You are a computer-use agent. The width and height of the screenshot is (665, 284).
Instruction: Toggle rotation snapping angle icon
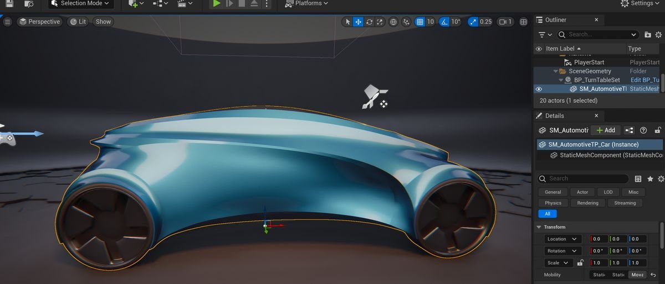[x=444, y=22]
